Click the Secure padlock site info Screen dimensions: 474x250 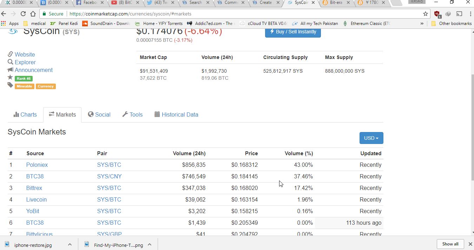click(x=53, y=14)
